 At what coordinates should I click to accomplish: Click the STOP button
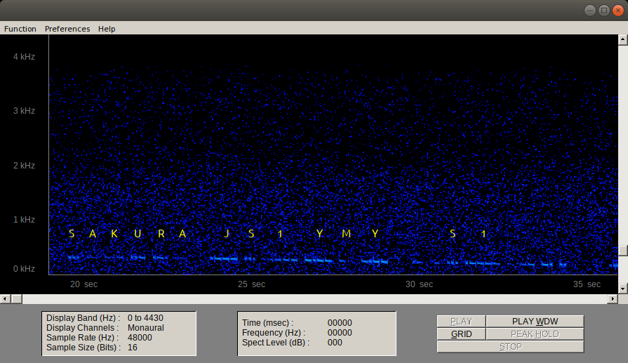510,347
